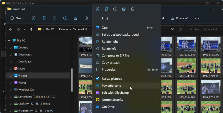Screen dimensions: 223x113
Task: Open the See more three-dots menu
Action: click(x=197, y=18)
